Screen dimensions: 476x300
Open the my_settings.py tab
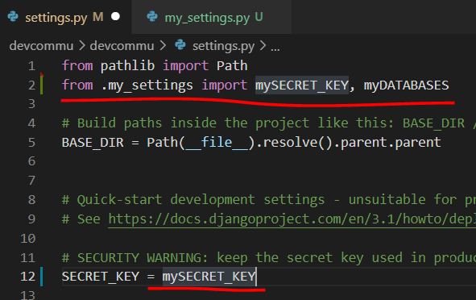click(212, 17)
